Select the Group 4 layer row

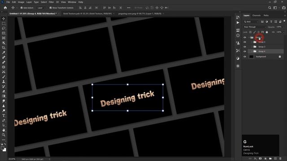click(265, 51)
